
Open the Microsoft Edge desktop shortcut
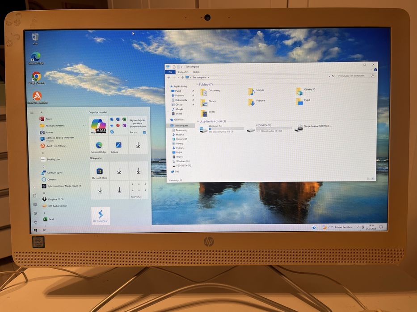click(36, 58)
